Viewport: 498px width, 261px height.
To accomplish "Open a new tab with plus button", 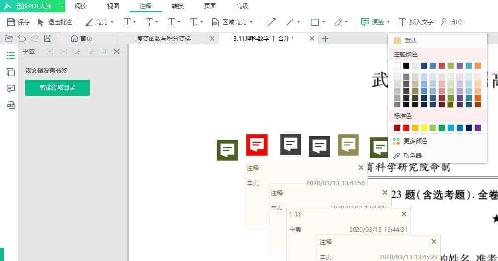I will click(x=325, y=39).
